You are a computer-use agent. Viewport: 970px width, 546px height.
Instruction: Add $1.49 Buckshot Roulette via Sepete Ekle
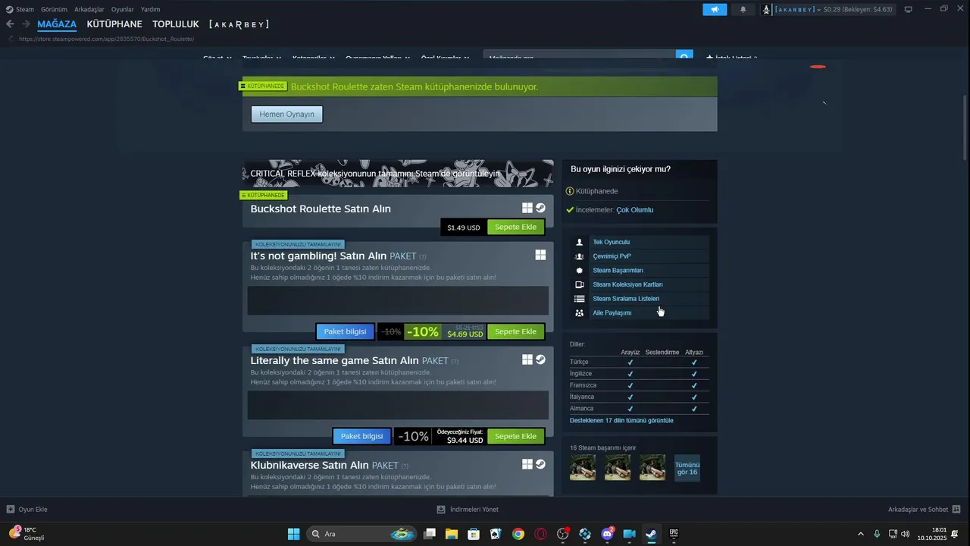point(515,227)
